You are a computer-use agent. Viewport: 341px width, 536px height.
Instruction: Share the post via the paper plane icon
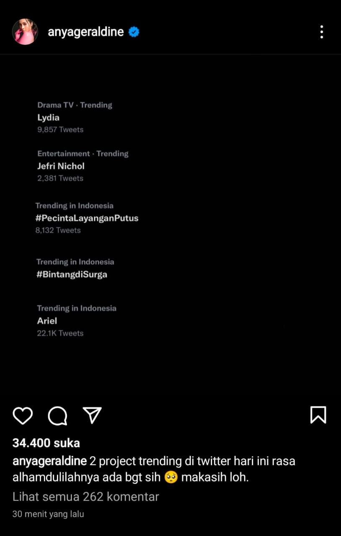coord(92,415)
